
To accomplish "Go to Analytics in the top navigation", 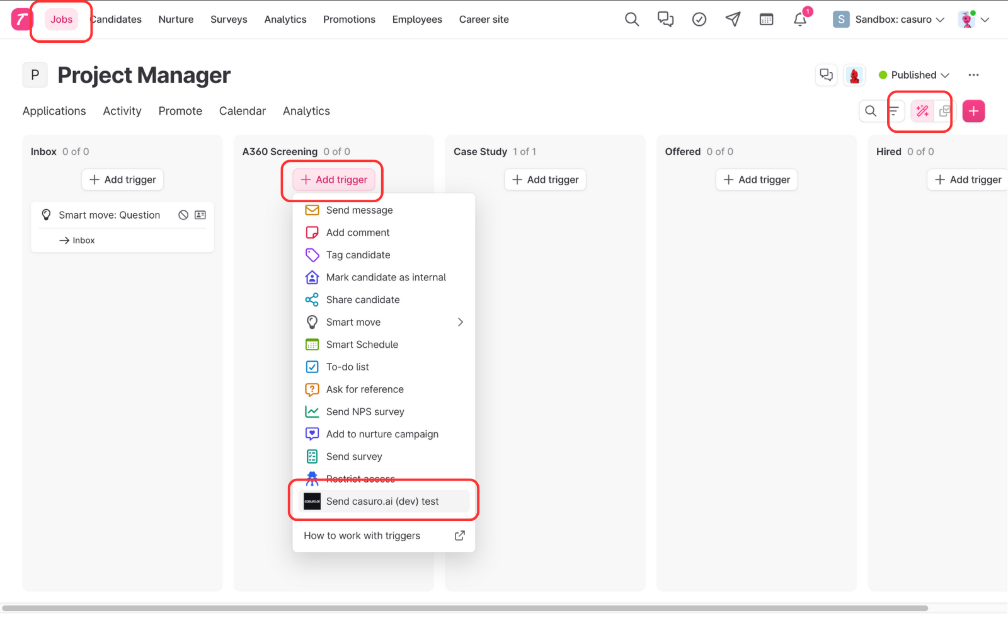I will coord(285,20).
